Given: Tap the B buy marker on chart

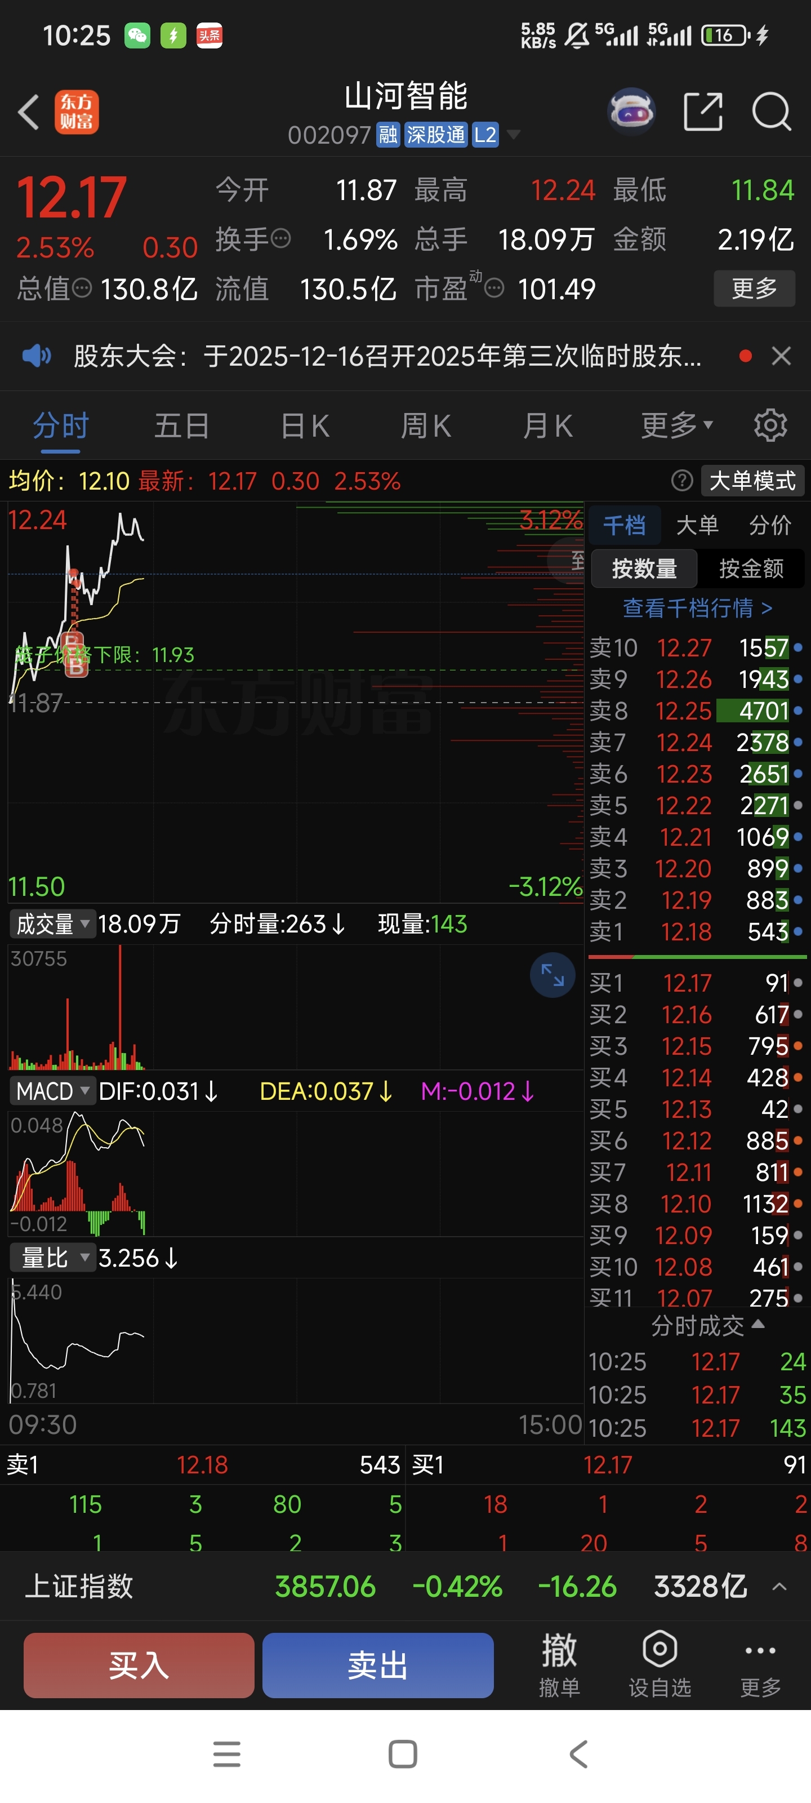Looking at the screenshot, I should click(75, 667).
